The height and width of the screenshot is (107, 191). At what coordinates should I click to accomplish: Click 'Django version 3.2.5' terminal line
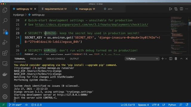[x=54, y=92]
